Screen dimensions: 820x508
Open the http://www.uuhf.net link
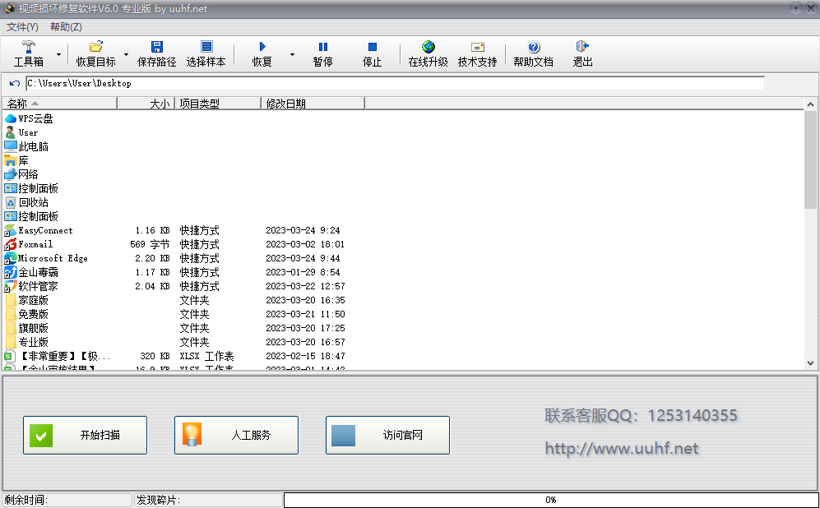621,449
